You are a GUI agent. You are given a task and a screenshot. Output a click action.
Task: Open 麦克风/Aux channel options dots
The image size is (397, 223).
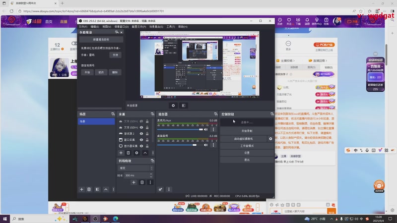coord(213,129)
